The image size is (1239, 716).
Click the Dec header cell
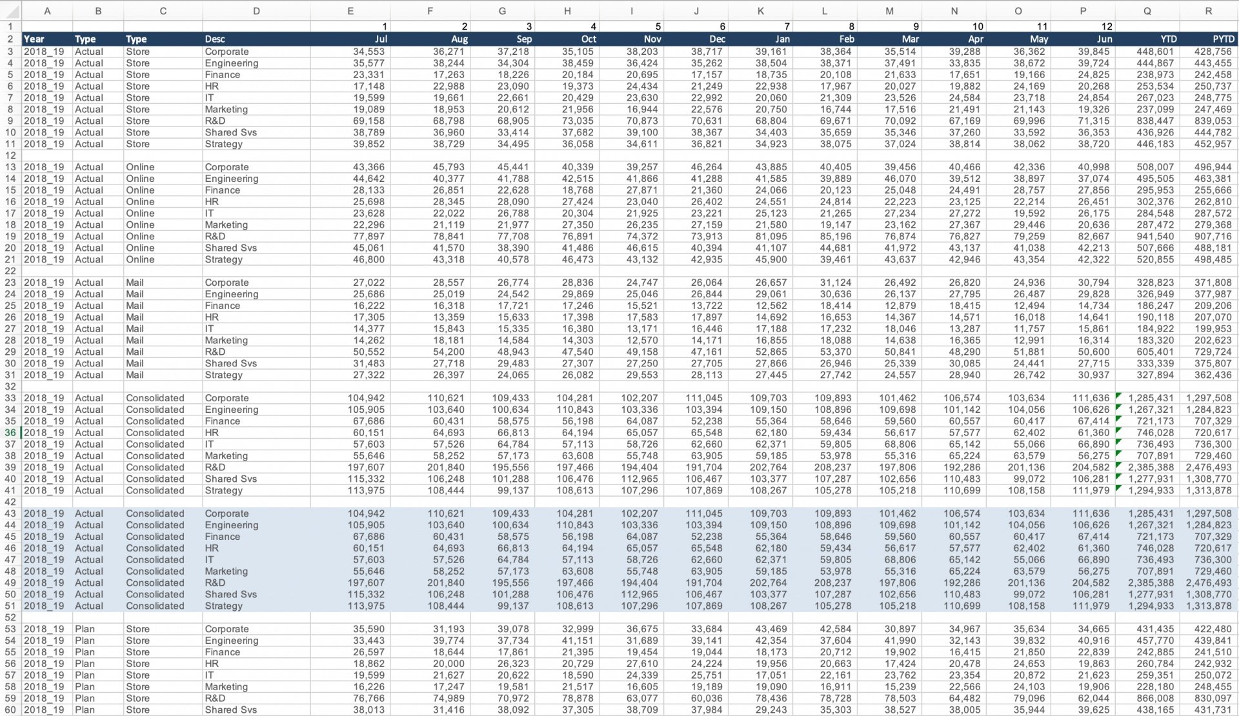pos(696,39)
